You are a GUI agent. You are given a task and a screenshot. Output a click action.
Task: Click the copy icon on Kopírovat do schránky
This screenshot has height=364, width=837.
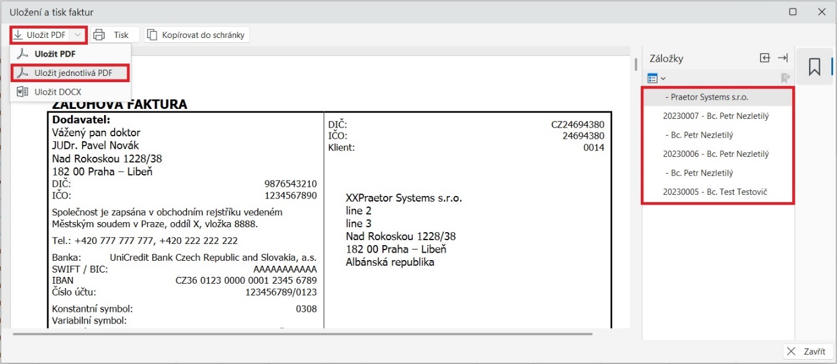coord(151,34)
